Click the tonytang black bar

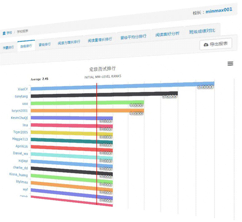[104, 95]
